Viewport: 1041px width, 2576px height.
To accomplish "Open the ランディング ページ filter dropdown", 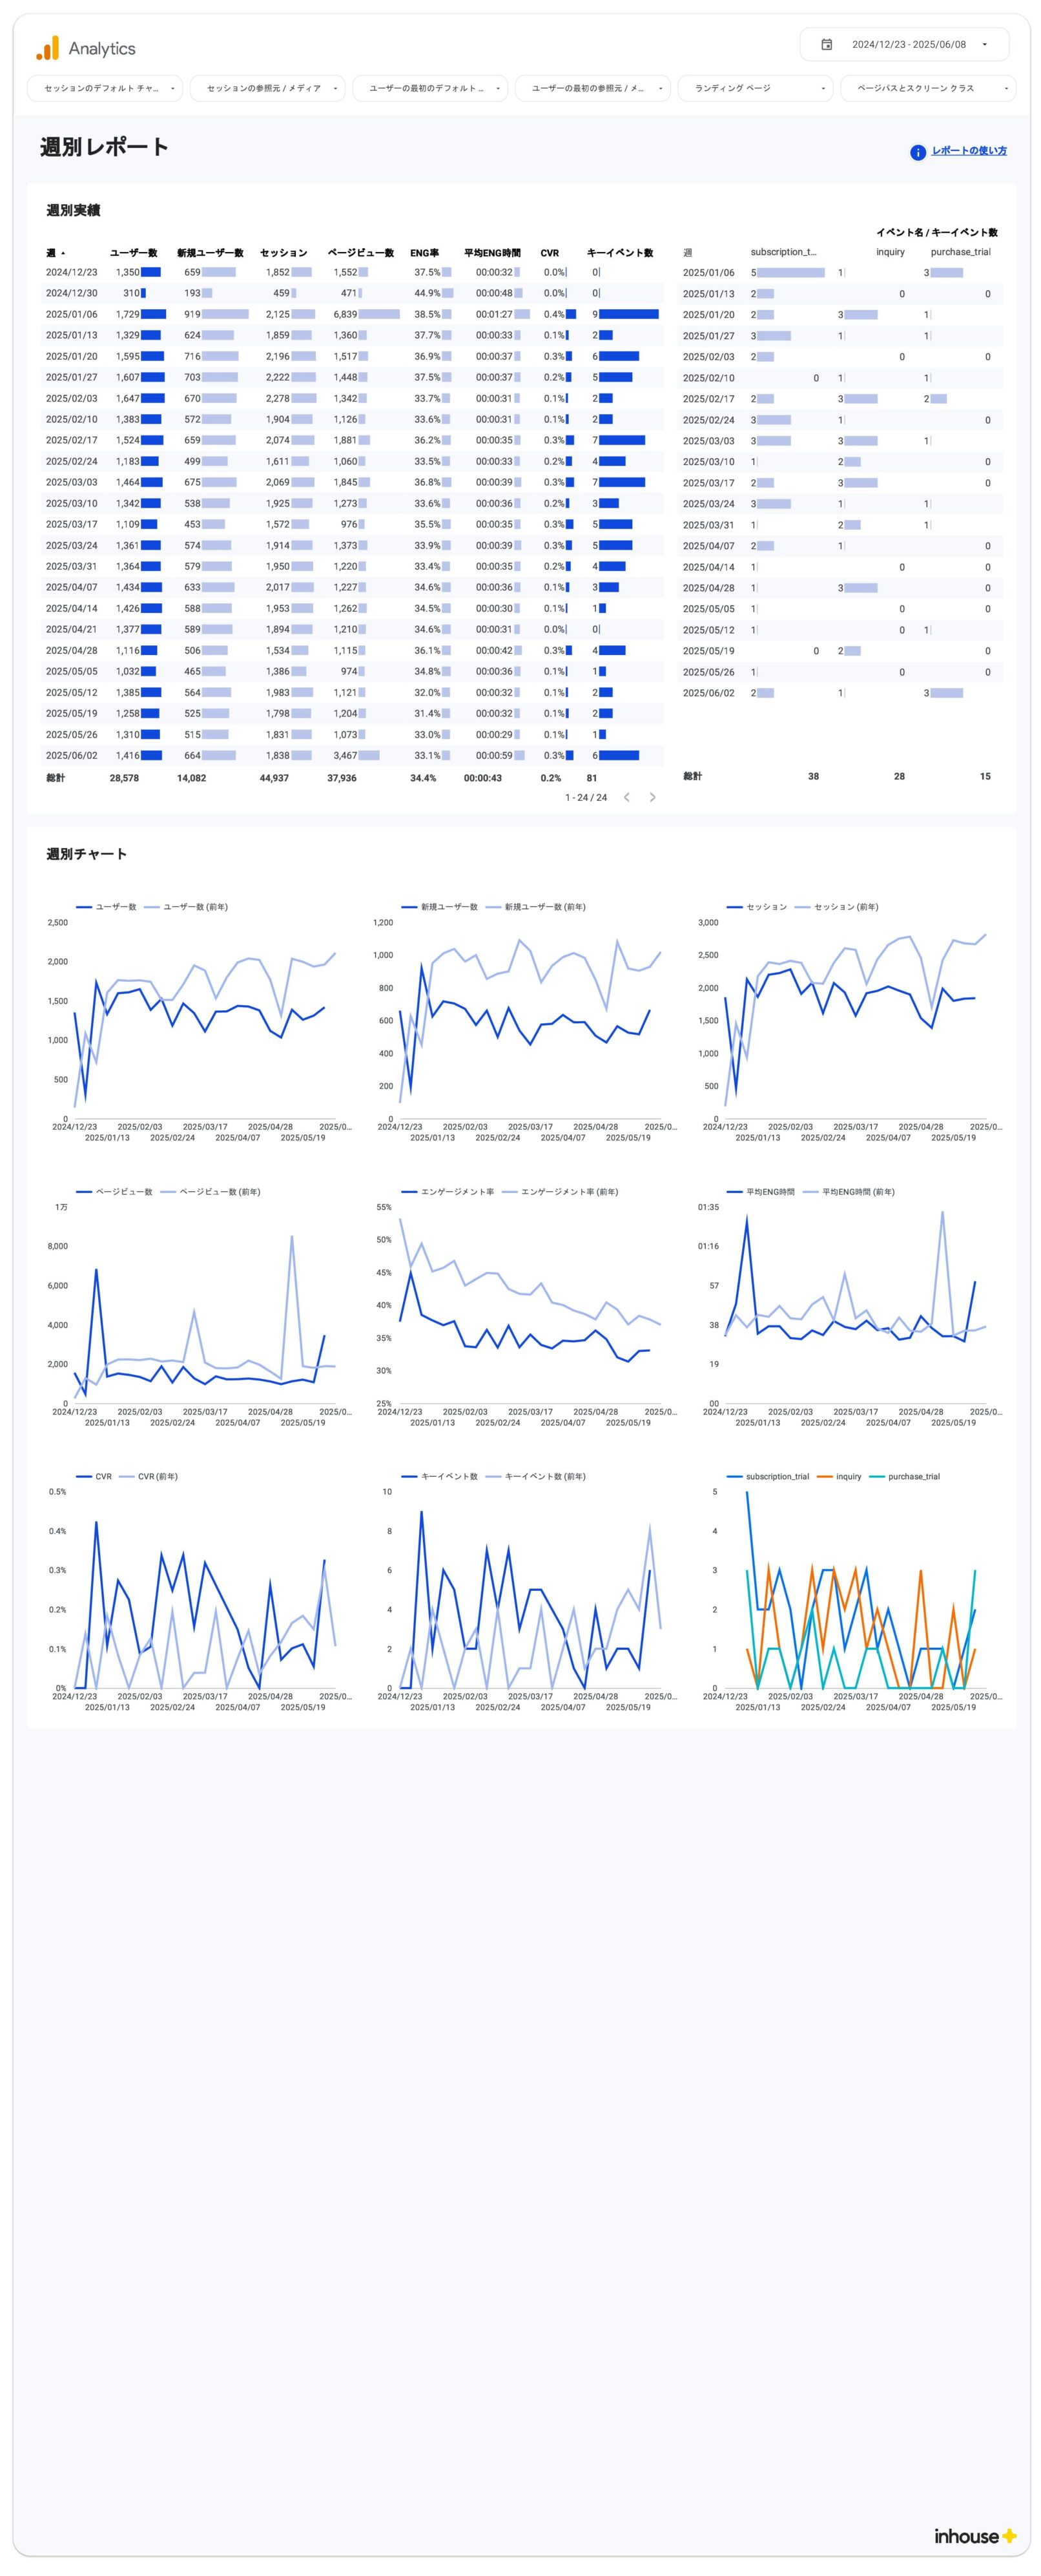I will 755,88.
